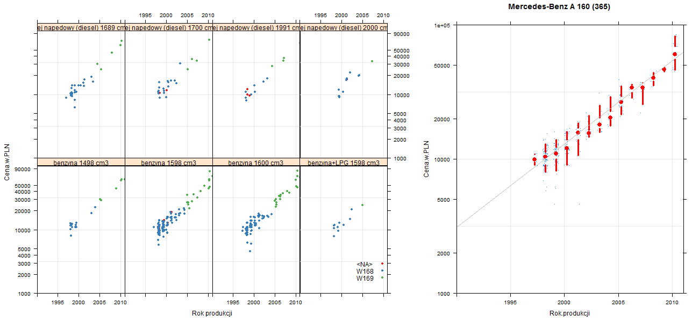Click the diesel 2000 cm panel header
The image size is (699, 322).
344,27
